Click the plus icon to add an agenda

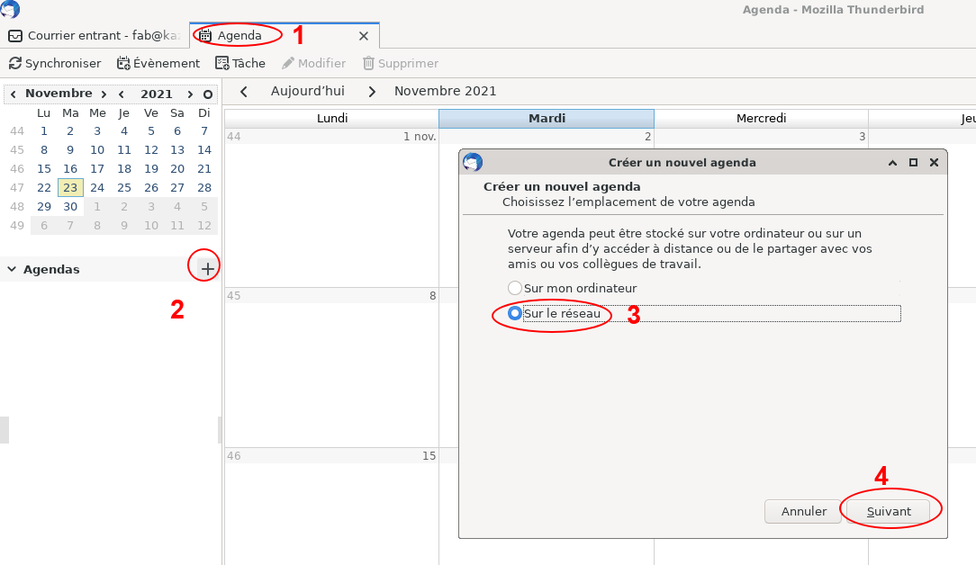click(x=207, y=268)
